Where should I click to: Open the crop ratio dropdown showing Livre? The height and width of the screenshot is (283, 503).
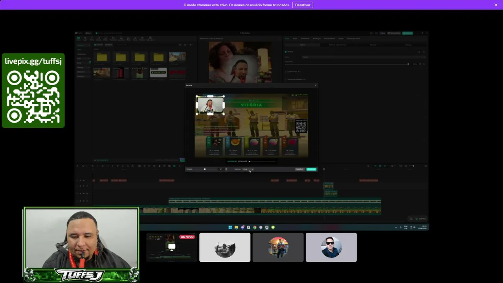coord(248,169)
